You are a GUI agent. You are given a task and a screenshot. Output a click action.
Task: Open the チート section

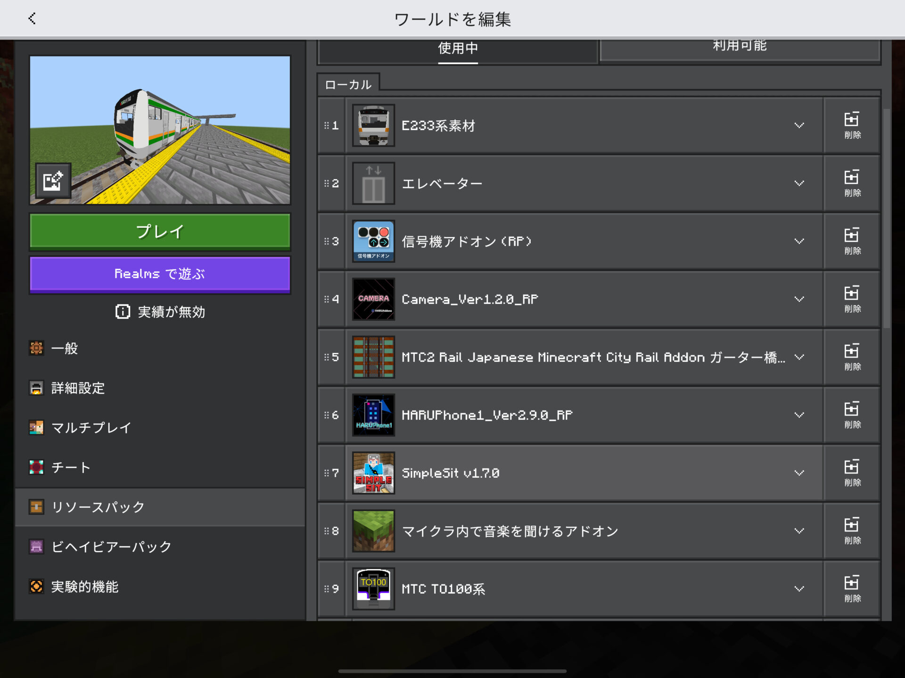(x=160, y=467)
